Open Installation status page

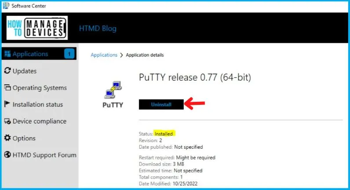tap(38, 104)
